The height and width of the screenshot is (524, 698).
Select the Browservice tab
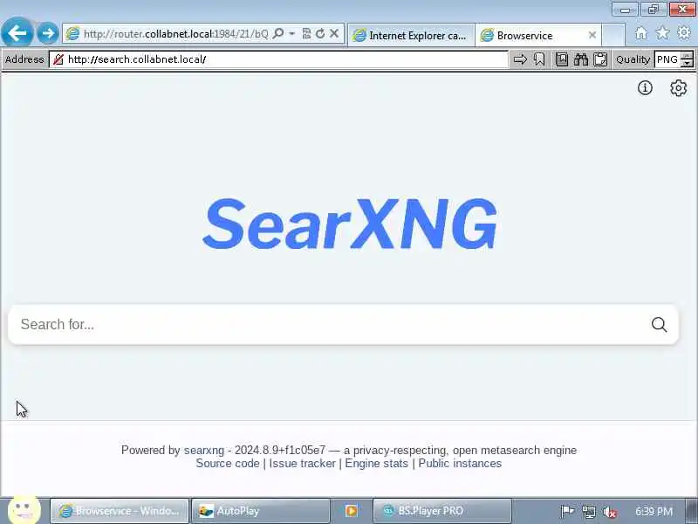(x=534, y=35)
